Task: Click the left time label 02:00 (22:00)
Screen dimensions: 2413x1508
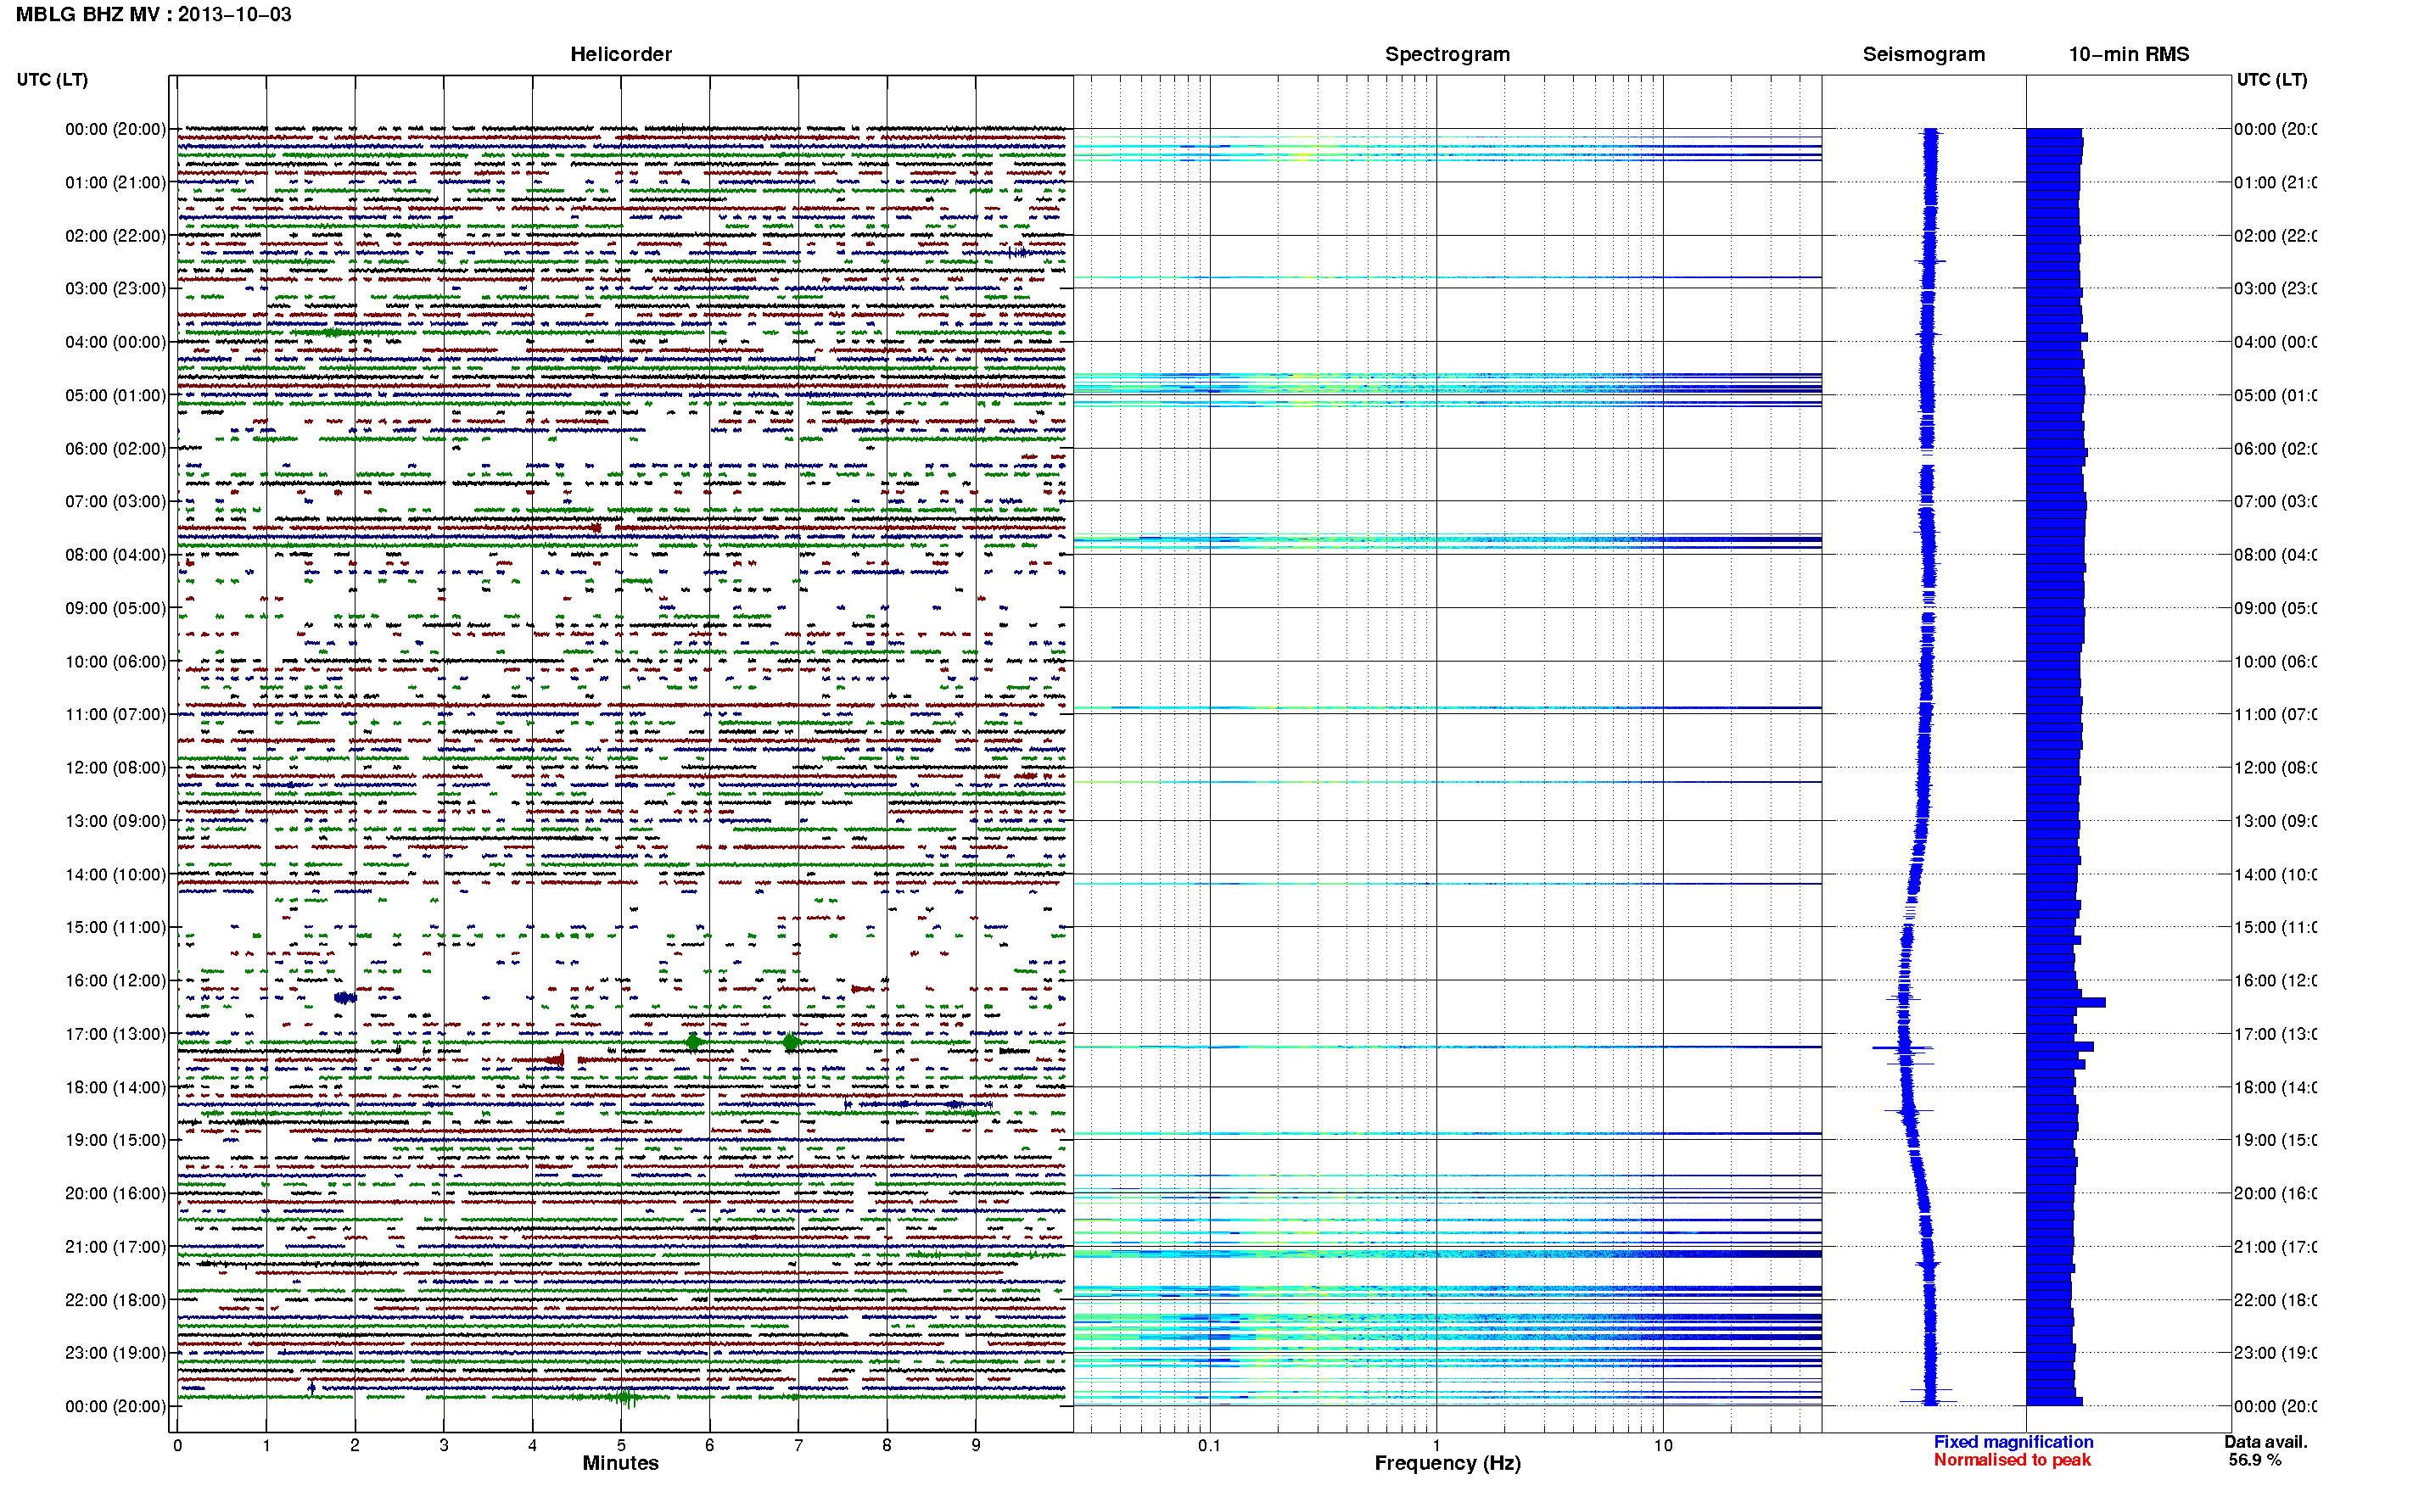Action: click(x=115, y=236)
